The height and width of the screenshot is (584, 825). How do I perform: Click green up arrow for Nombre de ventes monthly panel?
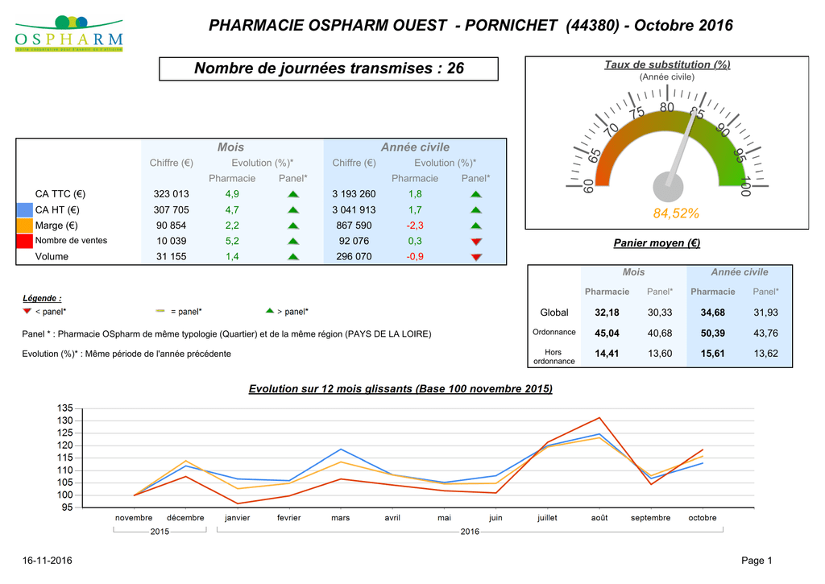click(293, 242)
